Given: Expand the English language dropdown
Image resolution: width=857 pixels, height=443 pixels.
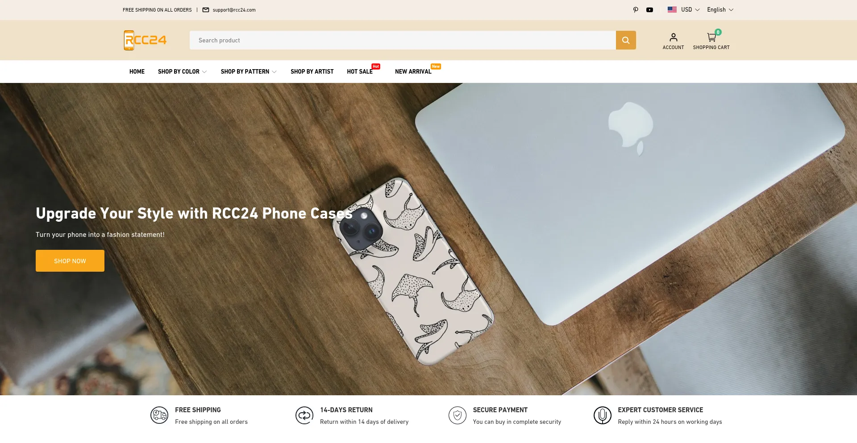Looking at the screenshot, I should point(720,10).
